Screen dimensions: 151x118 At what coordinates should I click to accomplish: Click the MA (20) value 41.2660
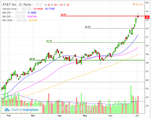pos(32,13)
